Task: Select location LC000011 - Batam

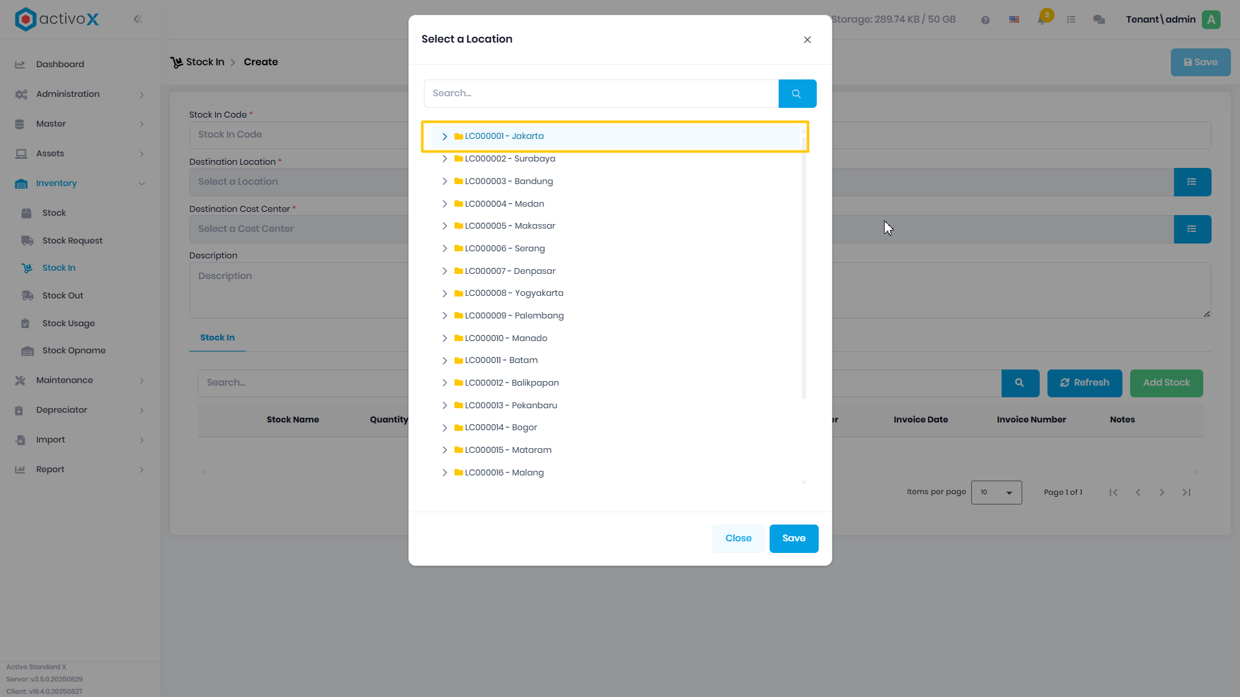Action: click(x=501, y=360)
